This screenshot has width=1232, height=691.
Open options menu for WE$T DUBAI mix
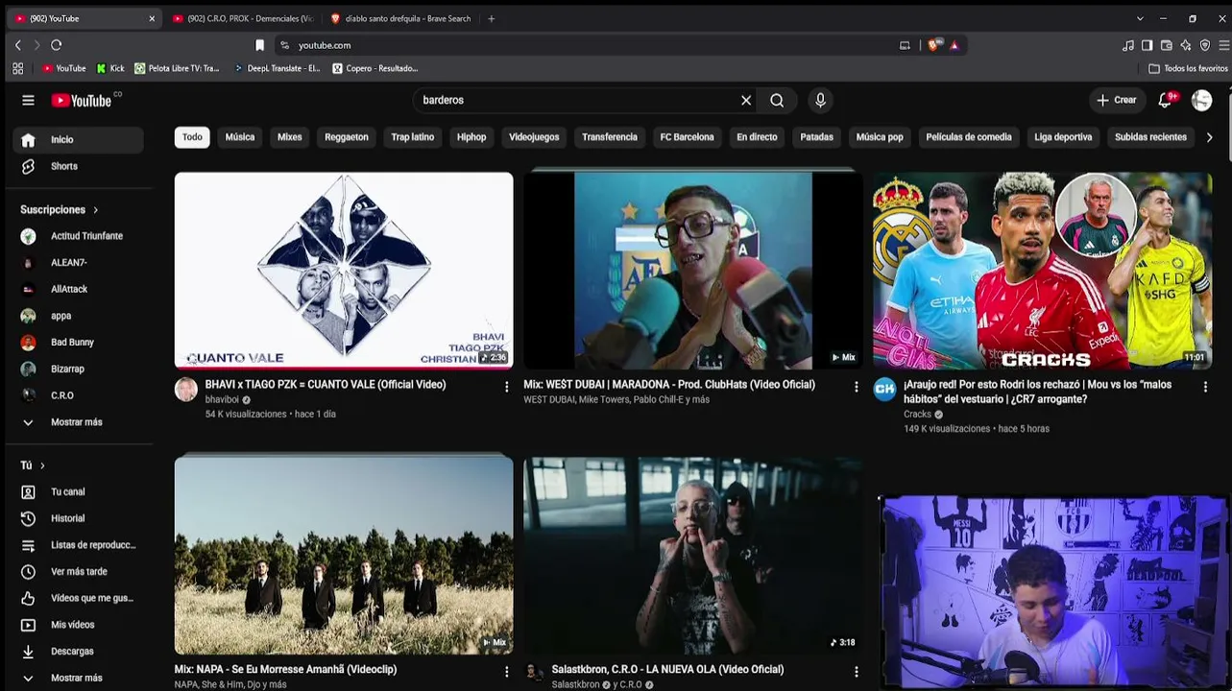pyautogui.click(x=857, y=387)
